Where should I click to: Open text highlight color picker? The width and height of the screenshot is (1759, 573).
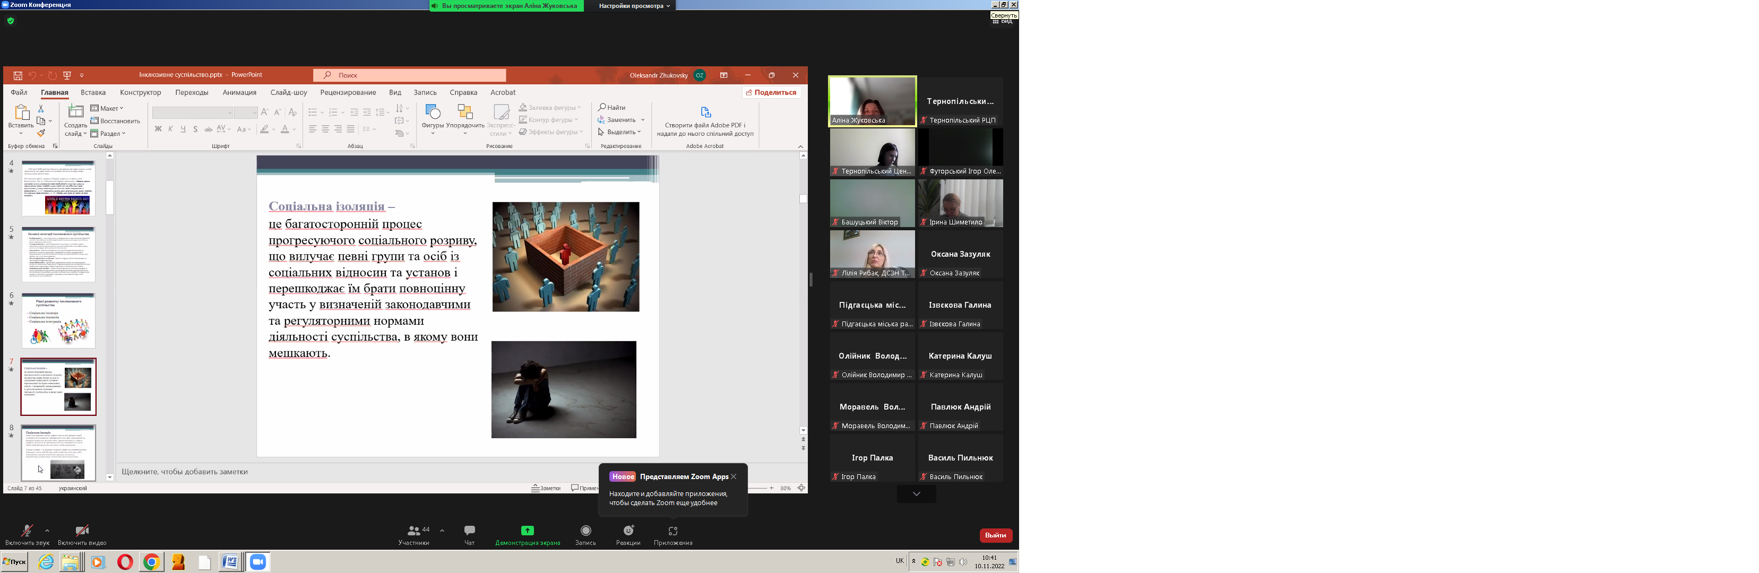coord(264,129)
